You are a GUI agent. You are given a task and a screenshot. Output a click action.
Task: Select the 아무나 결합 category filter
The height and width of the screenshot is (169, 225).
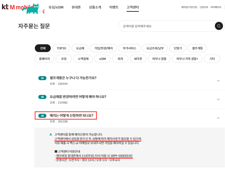[159, 59]
